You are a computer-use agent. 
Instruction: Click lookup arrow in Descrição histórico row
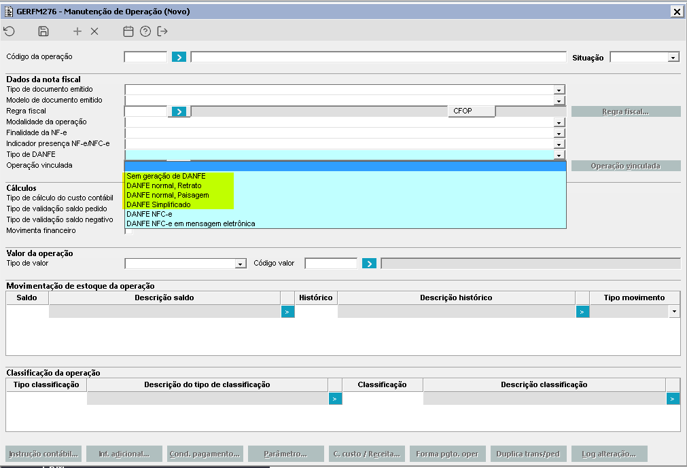point(582,312)
